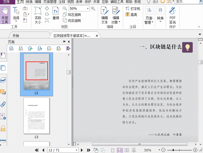Screen dimensions: 203x153
Task: Open the Security lock side panel
Action: (x=3, y=129)
